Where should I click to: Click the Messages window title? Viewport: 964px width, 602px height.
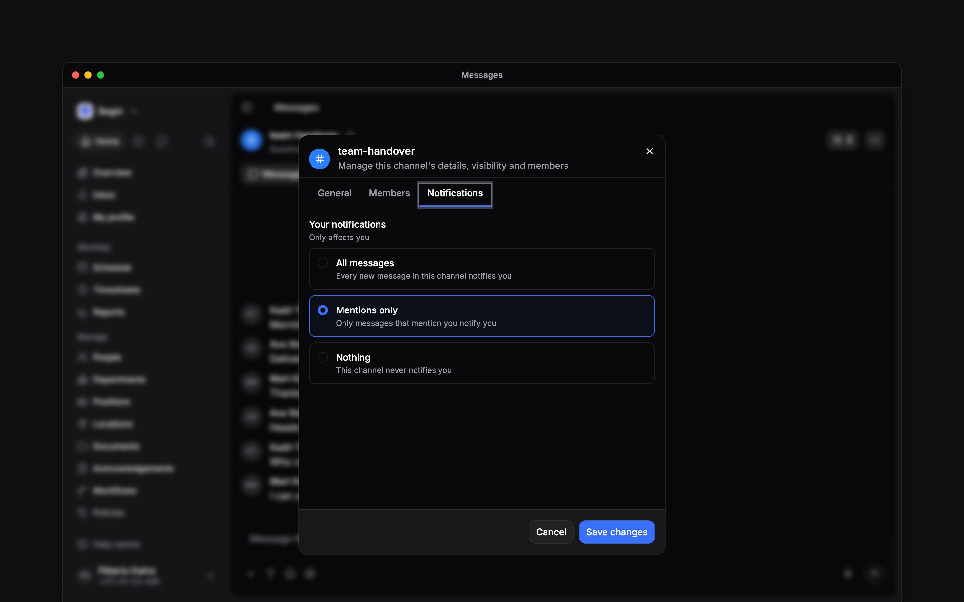[x=482, y=75]
